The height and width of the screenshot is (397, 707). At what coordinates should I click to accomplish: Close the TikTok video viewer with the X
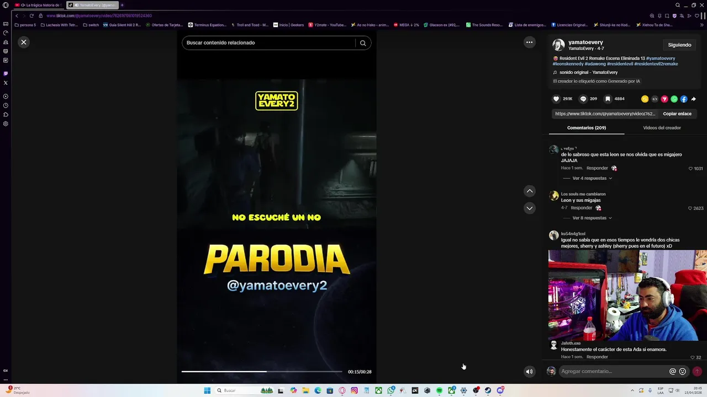24,42
